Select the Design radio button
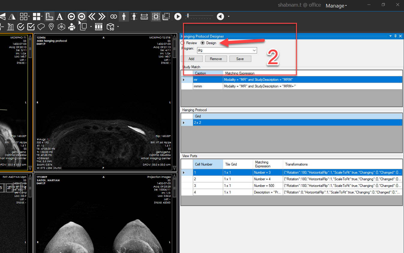404x253 pixels. (203, 43)
